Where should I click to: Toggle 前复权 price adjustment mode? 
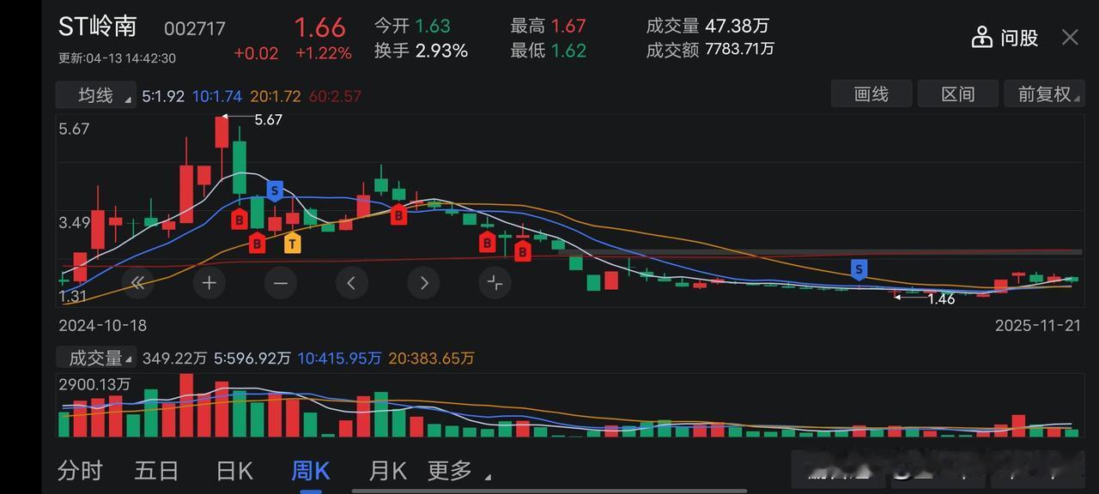tap(1046, 94)
